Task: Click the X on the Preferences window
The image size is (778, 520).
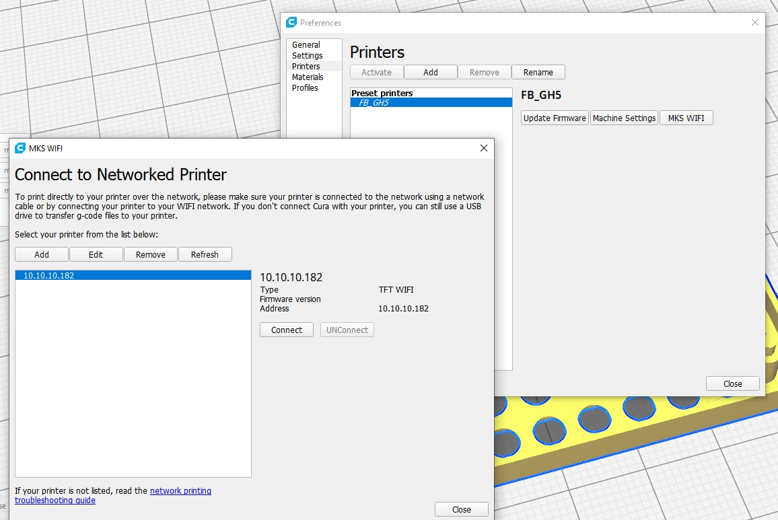Action: click(x=754, y=22)
